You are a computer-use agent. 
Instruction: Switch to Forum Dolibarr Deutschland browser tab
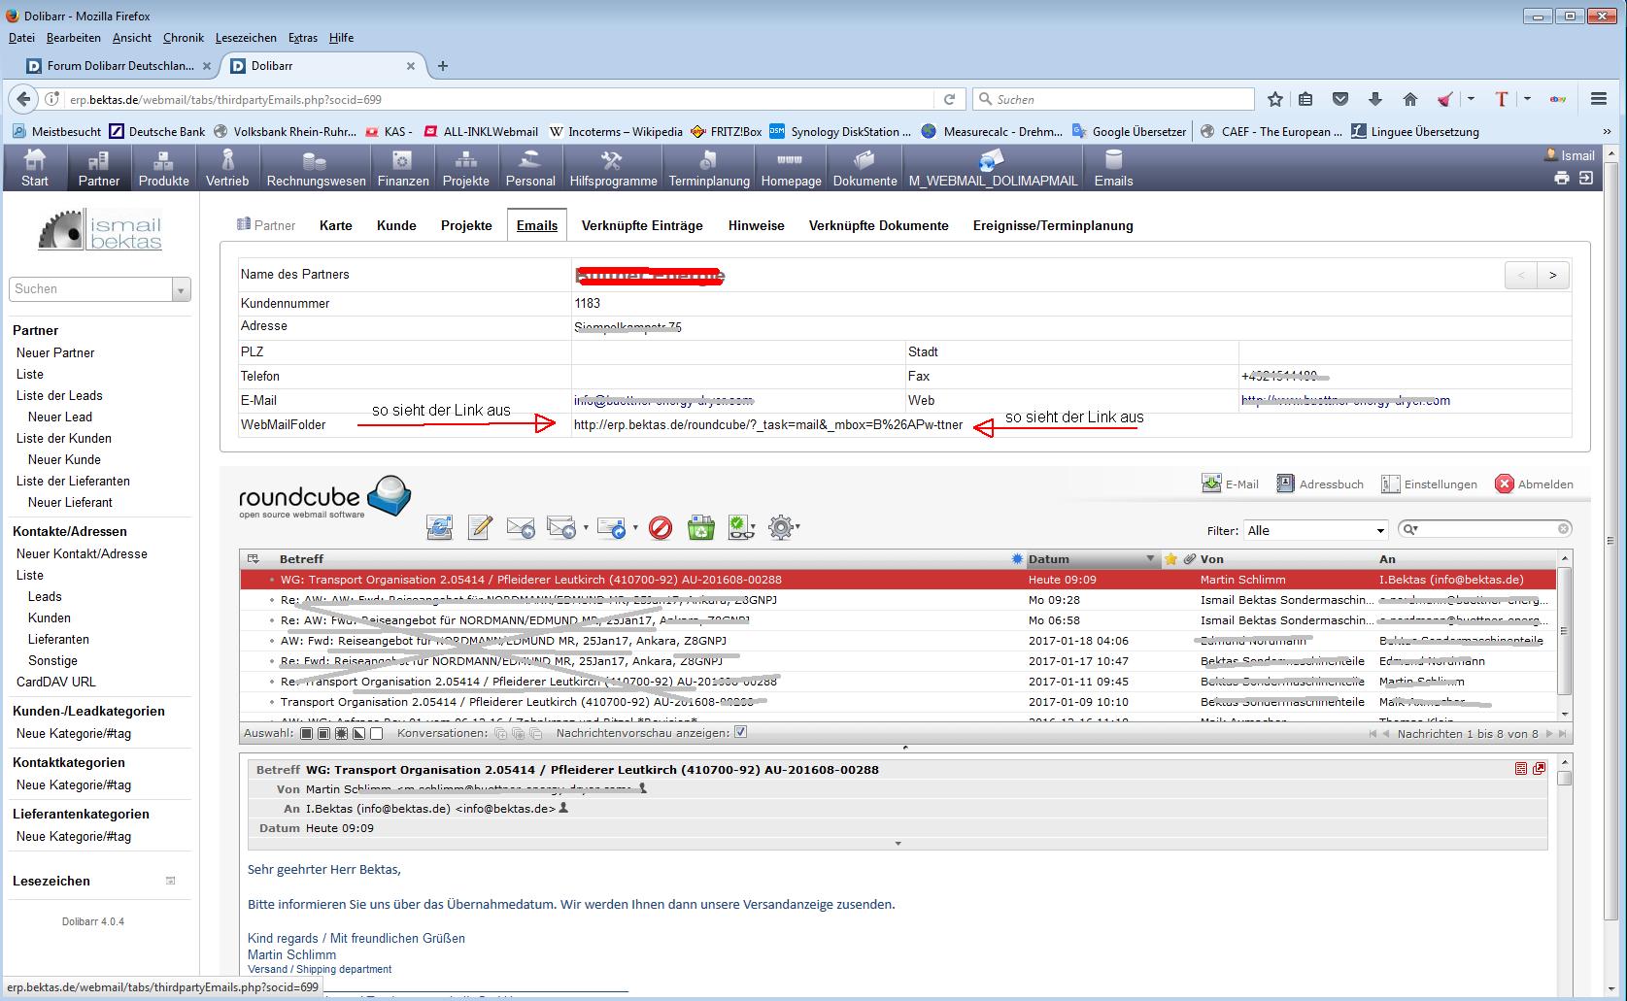pyautogui.click(x=121, y=66)
